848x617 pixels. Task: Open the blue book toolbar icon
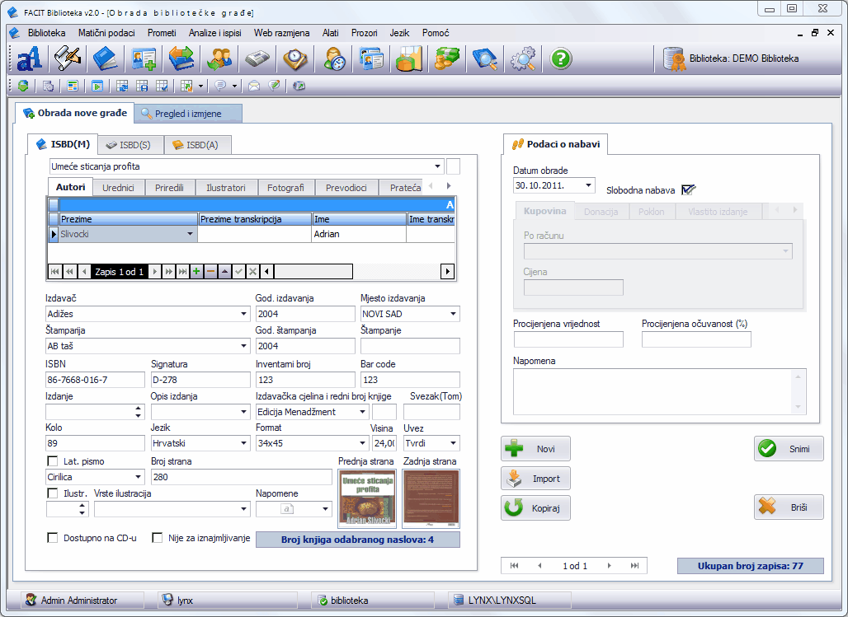coord(105,59)
